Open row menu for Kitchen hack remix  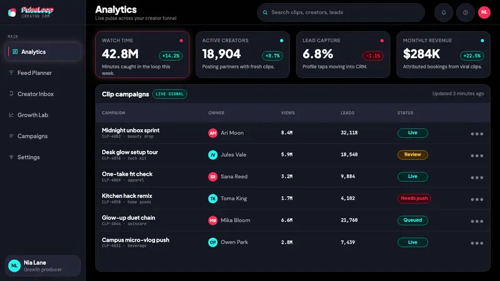477,199
